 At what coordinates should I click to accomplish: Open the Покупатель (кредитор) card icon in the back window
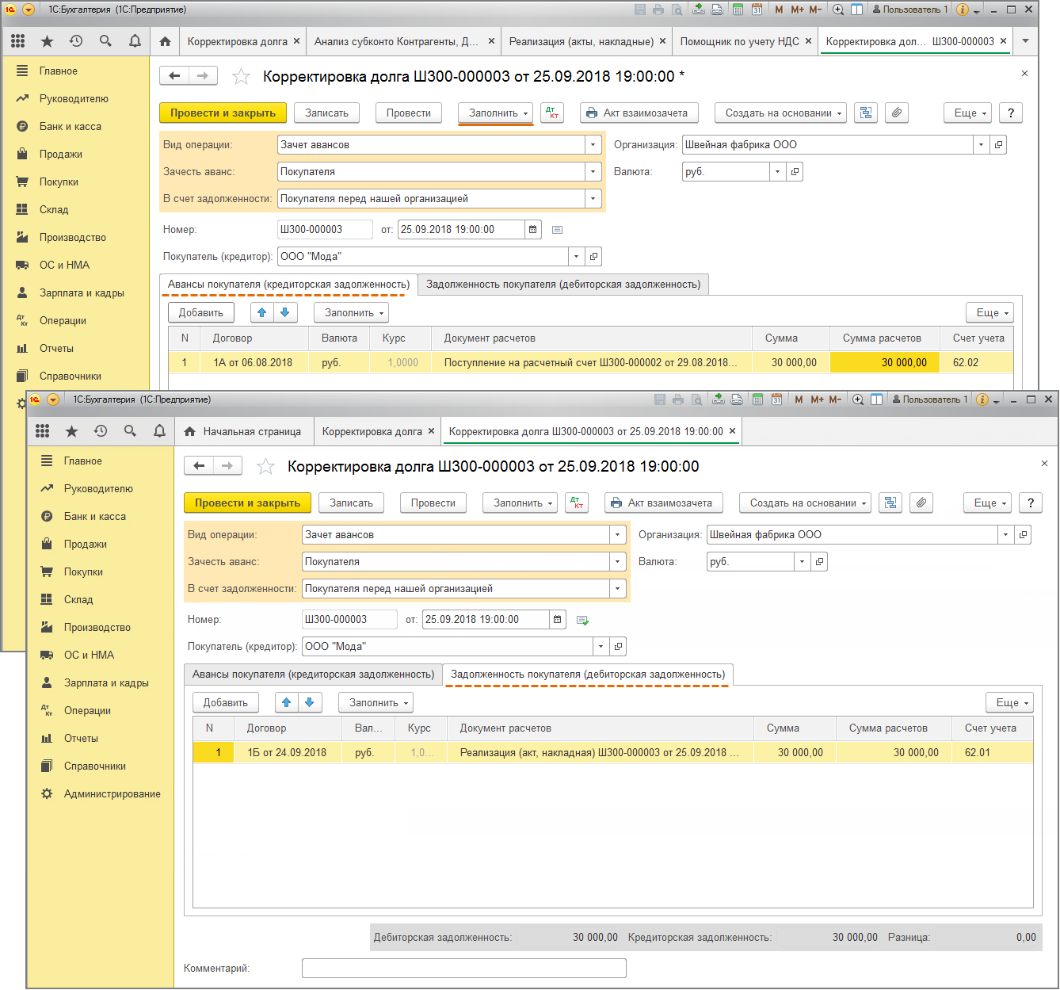coord(594,257)
